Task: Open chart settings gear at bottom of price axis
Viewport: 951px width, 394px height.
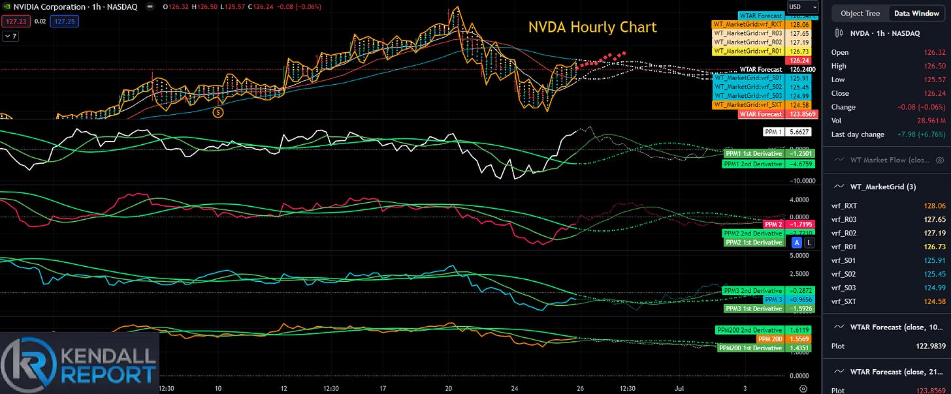Action: [x=805, y=388]
